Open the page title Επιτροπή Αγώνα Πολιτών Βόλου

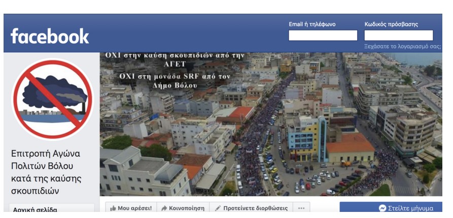point(46,172)
